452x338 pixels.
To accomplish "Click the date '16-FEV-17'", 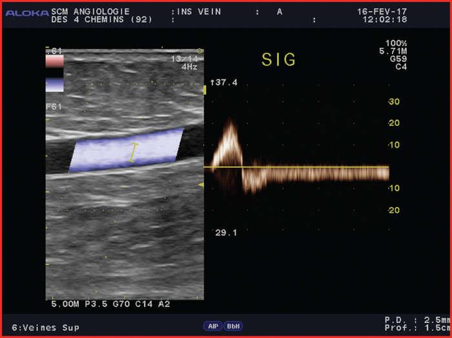I will (x=382, y=12).
